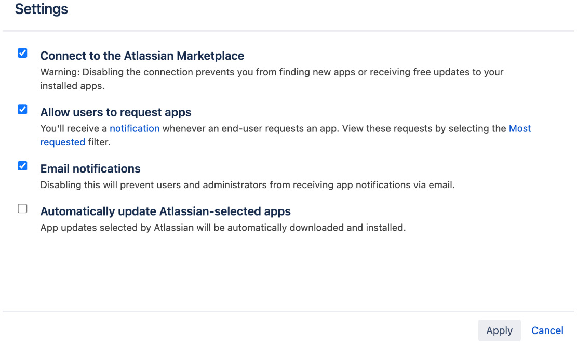Click the "You'll receive a" description text
The height and width of the screenshot is (344, 577).
tap(74, 128)
